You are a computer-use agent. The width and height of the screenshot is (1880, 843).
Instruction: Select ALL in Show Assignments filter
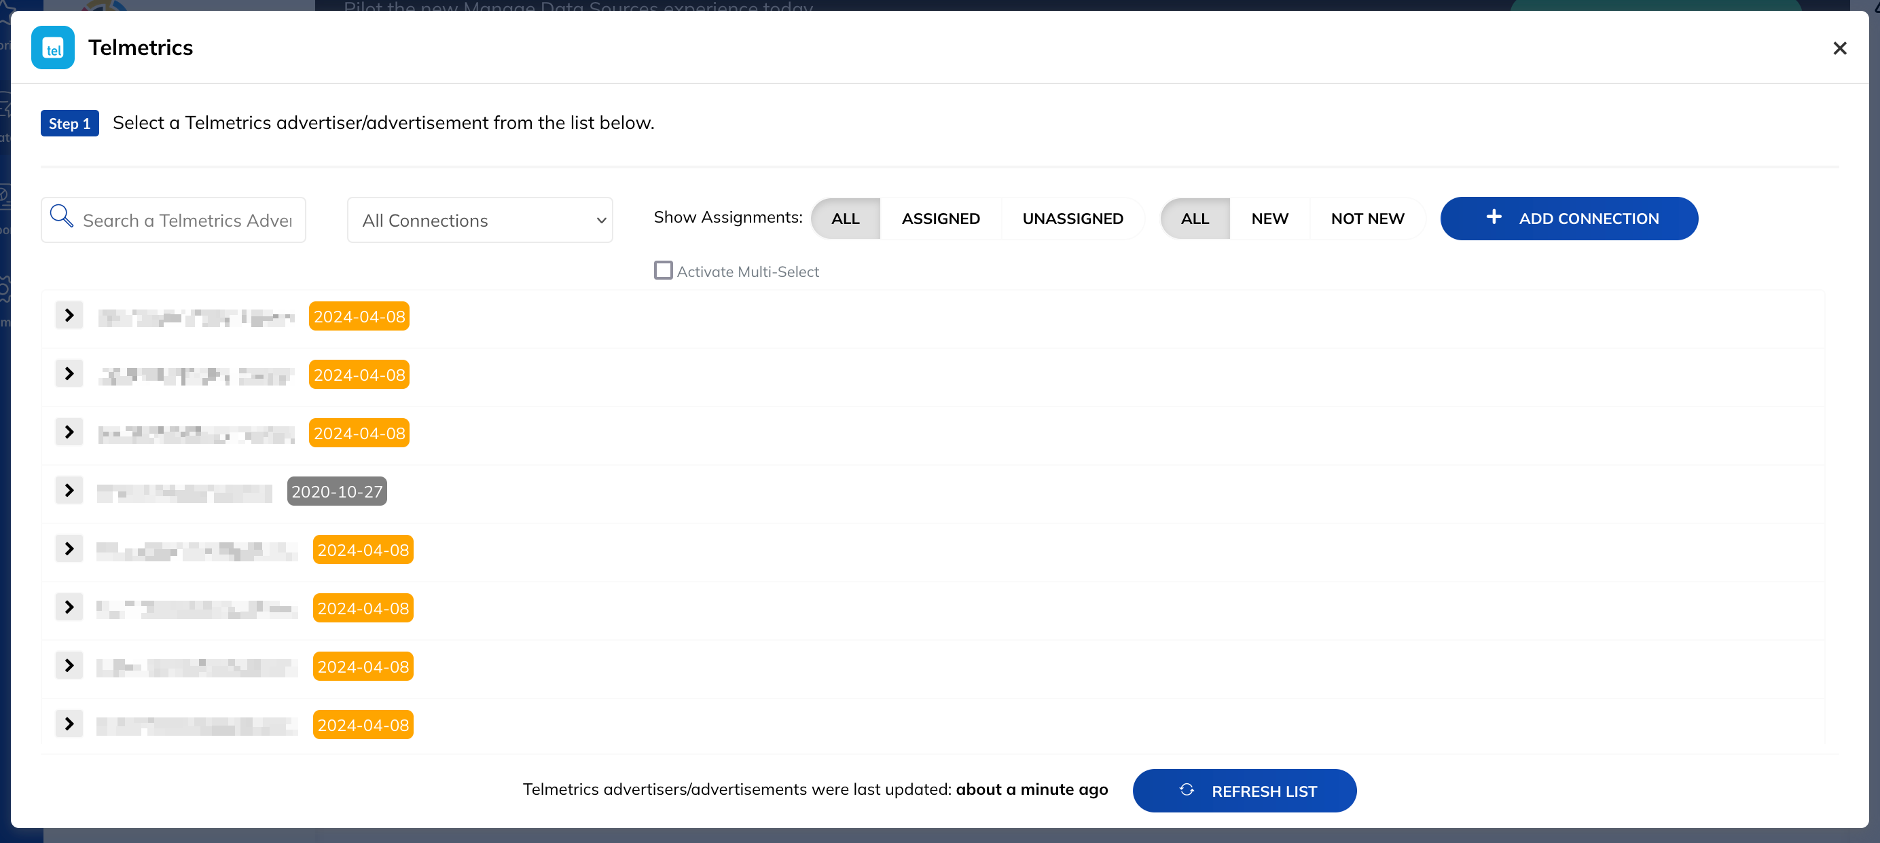845,219
